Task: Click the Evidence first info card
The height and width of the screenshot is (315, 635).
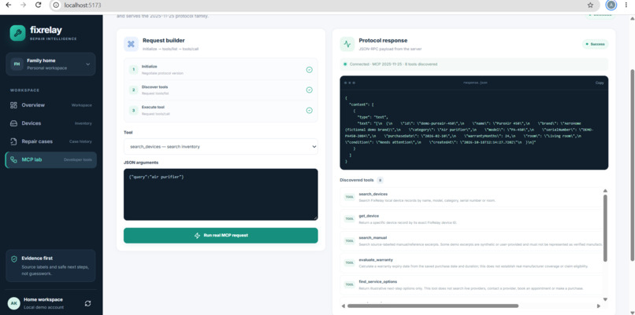Action: point(50,266)
